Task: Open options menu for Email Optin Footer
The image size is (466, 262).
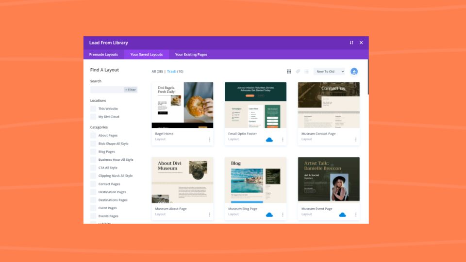Action: (x=283, y=139)
